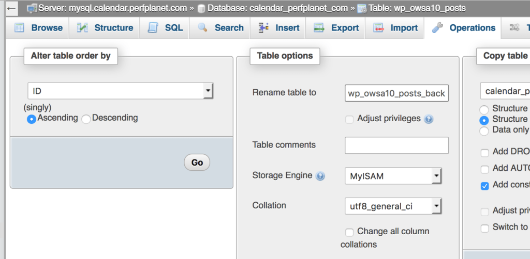Click the SQL tab icon
The height and width of the screenshot is (259, 530).
[x=153, y=28]
